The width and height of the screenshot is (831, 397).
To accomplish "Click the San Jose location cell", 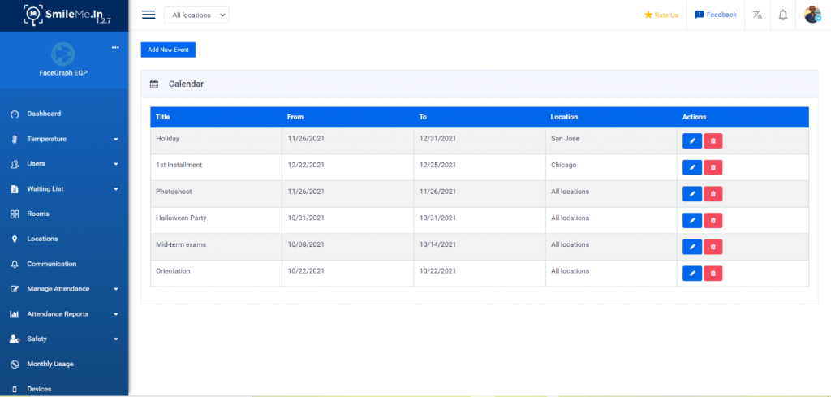I will point(611,141).
